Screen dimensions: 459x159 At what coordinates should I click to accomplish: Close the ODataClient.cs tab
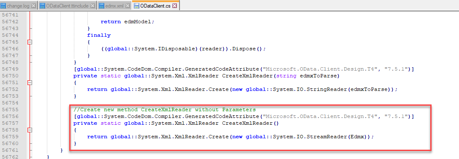click(174, 5)
